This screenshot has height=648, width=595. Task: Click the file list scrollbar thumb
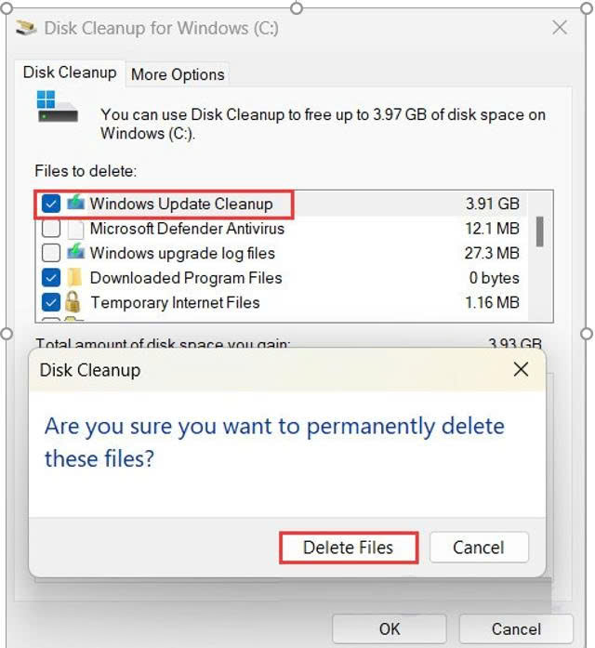coord(539,231)
